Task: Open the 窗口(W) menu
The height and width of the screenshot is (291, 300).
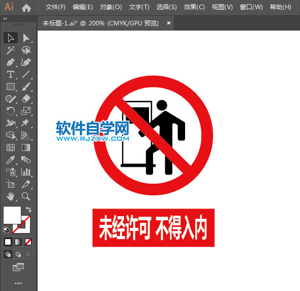Action: tap(251, 7)
